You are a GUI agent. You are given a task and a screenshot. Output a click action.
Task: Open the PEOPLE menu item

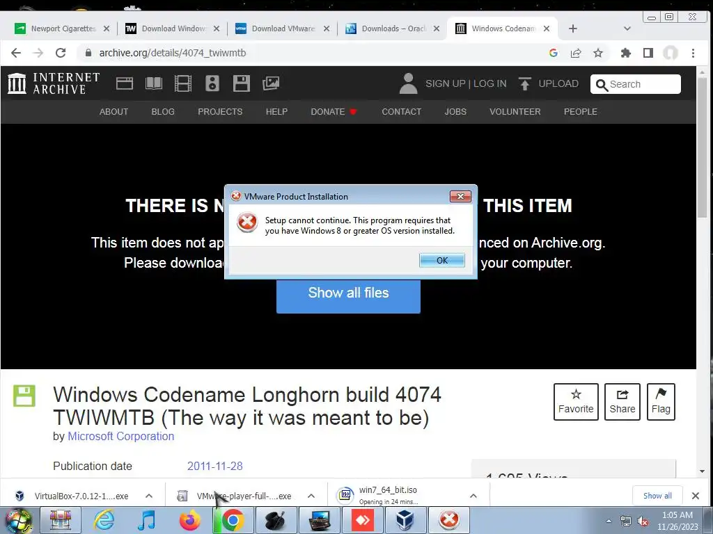(x=581, y=112)
